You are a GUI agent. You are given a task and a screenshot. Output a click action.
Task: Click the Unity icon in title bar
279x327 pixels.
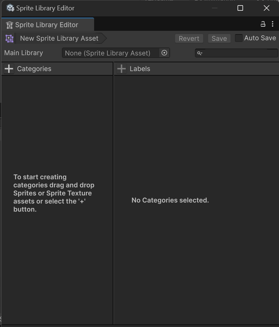coord(10,8)
